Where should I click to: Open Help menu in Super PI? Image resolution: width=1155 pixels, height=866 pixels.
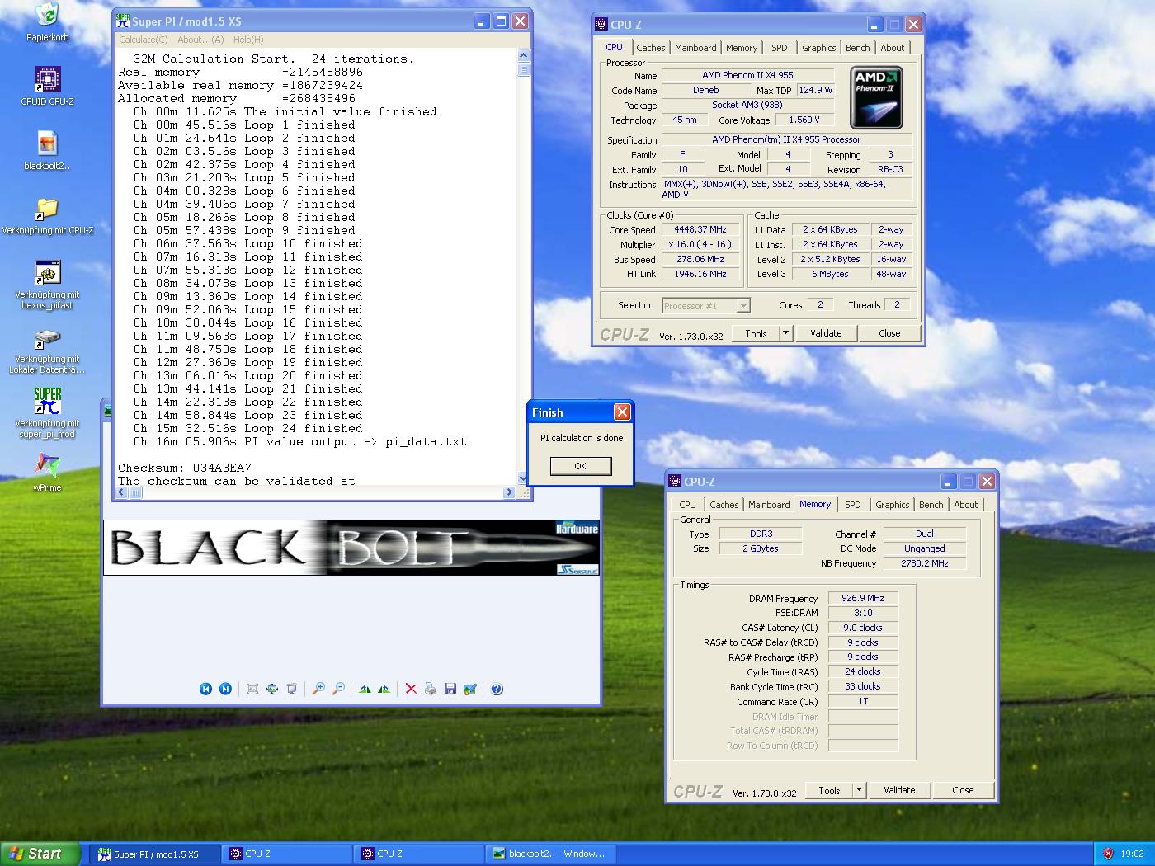[248, 40]
